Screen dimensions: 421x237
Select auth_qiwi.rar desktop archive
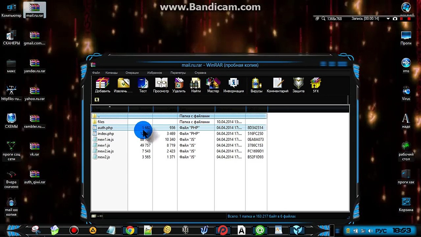(x=35, y=177)
